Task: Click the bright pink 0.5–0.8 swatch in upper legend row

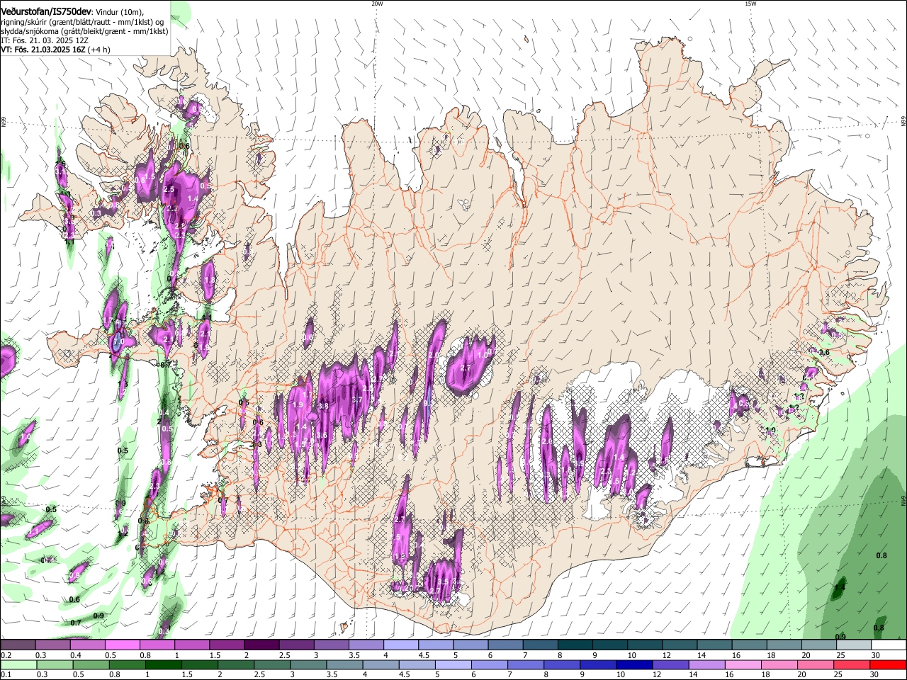Action: [123, 645]
